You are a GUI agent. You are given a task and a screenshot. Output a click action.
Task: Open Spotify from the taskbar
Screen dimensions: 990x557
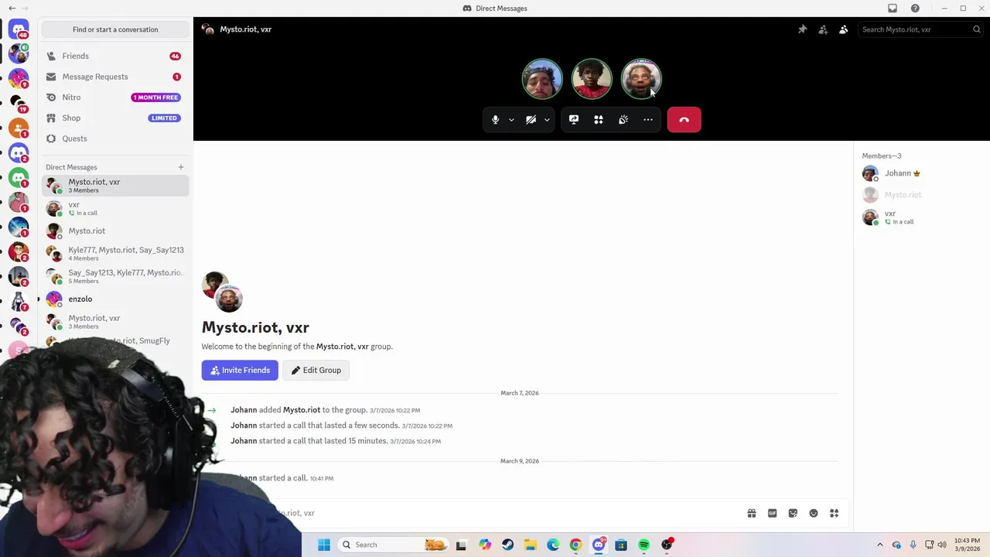point(643,545)
